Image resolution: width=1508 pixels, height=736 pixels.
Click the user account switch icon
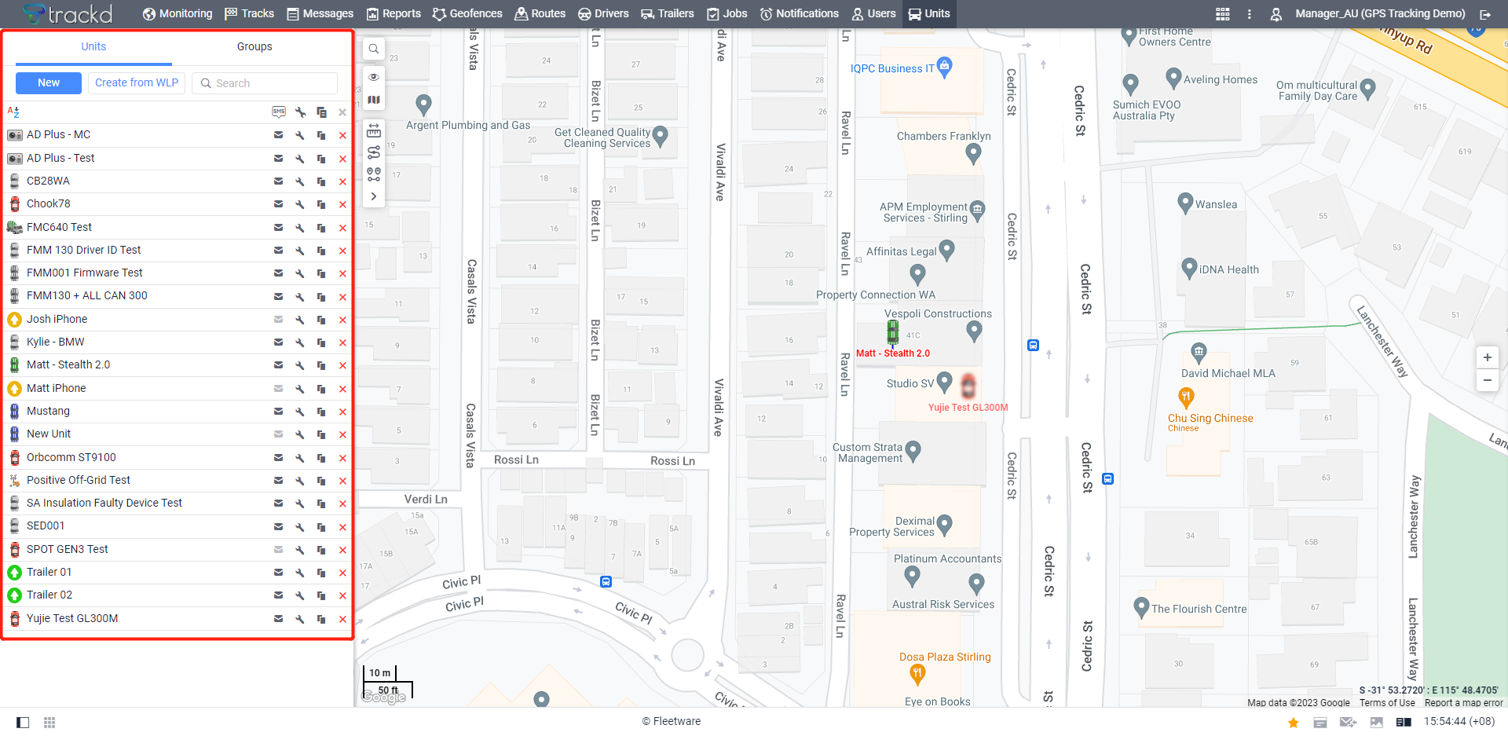pyautogui.click(x=1276, y=14)
